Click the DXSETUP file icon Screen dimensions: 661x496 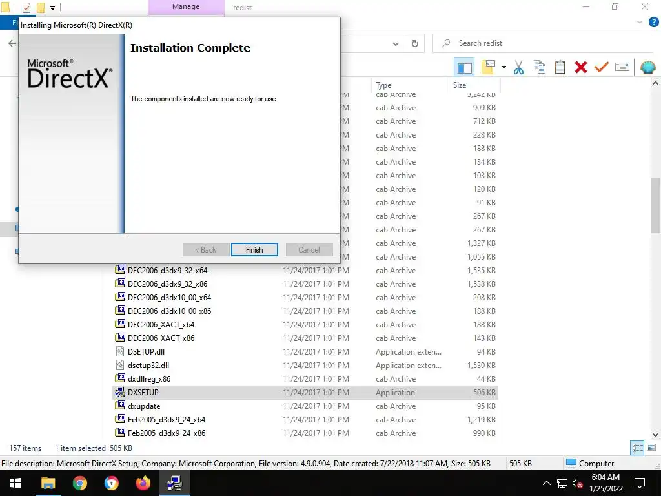(120, 392)
